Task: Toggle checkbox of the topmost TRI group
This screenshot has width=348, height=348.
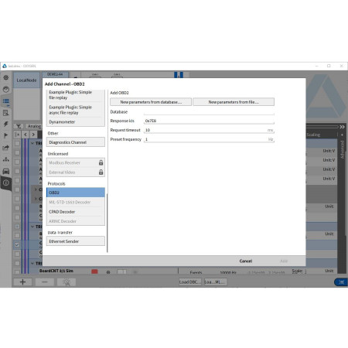Action: coord(17,143)
